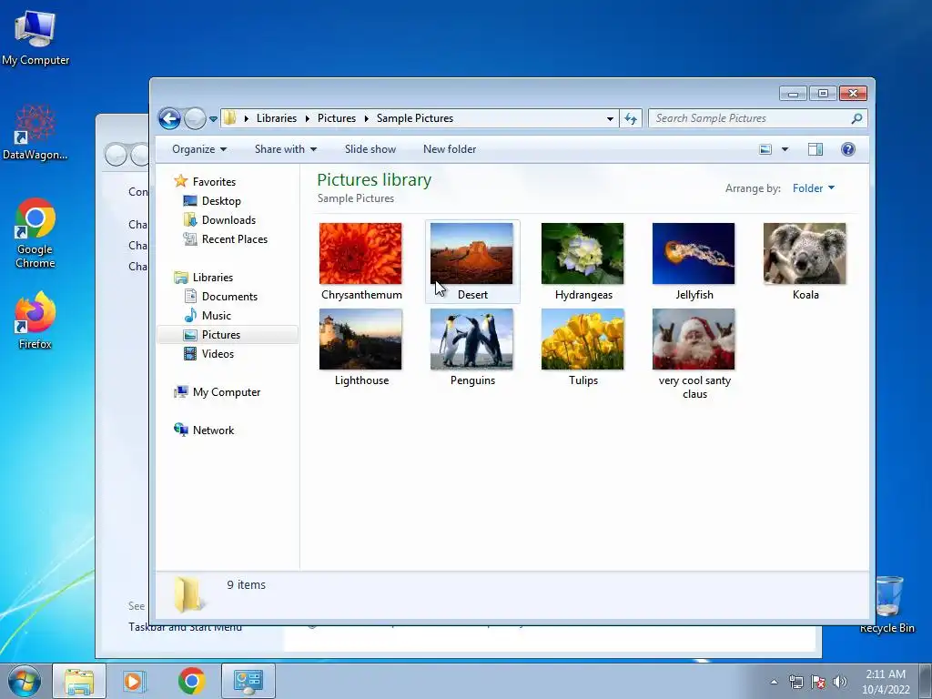Select My Computer in navigation pane
This screenshot has height=699, width=932.
coord(226,392)
